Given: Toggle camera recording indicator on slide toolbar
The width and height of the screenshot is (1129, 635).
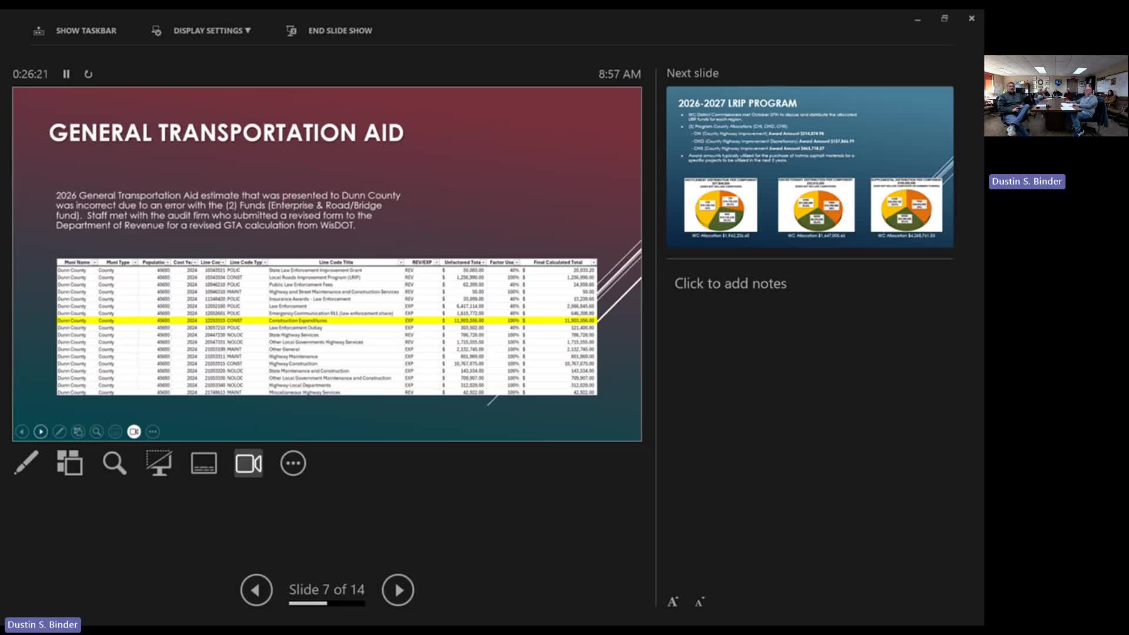Looking at the screenshot, I should pos(133,431).
